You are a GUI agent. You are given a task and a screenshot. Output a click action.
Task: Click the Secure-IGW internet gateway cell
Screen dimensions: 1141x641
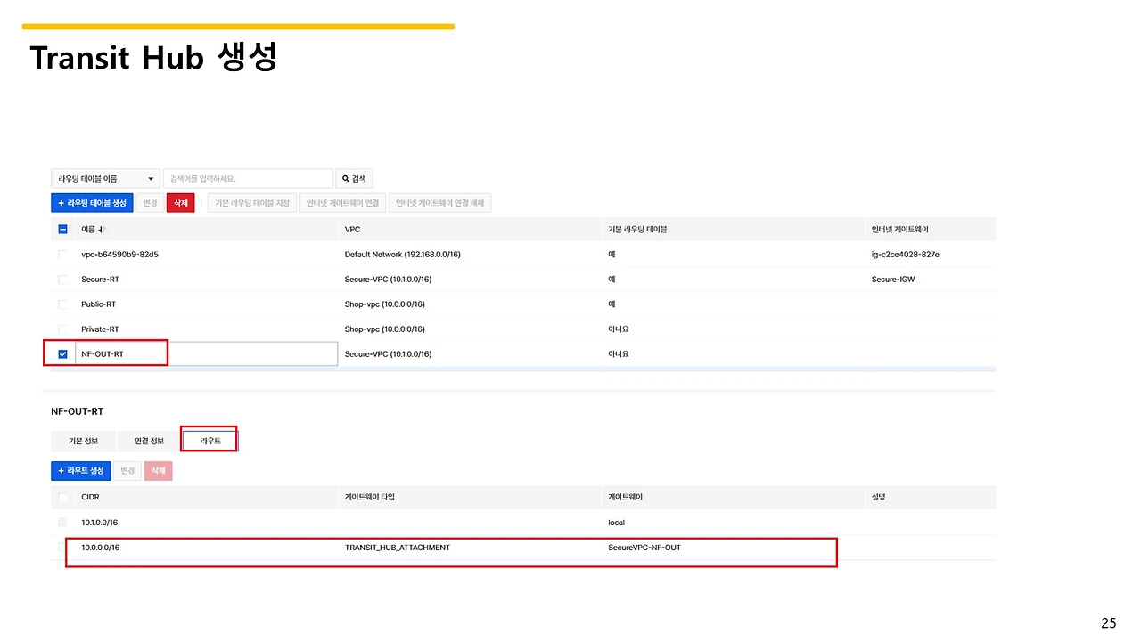coord(893,280)
